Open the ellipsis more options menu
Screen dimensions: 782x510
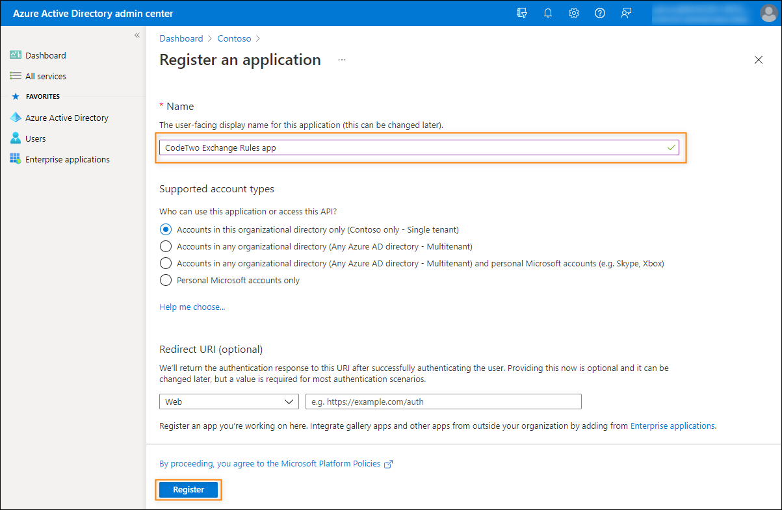[342, 60]
